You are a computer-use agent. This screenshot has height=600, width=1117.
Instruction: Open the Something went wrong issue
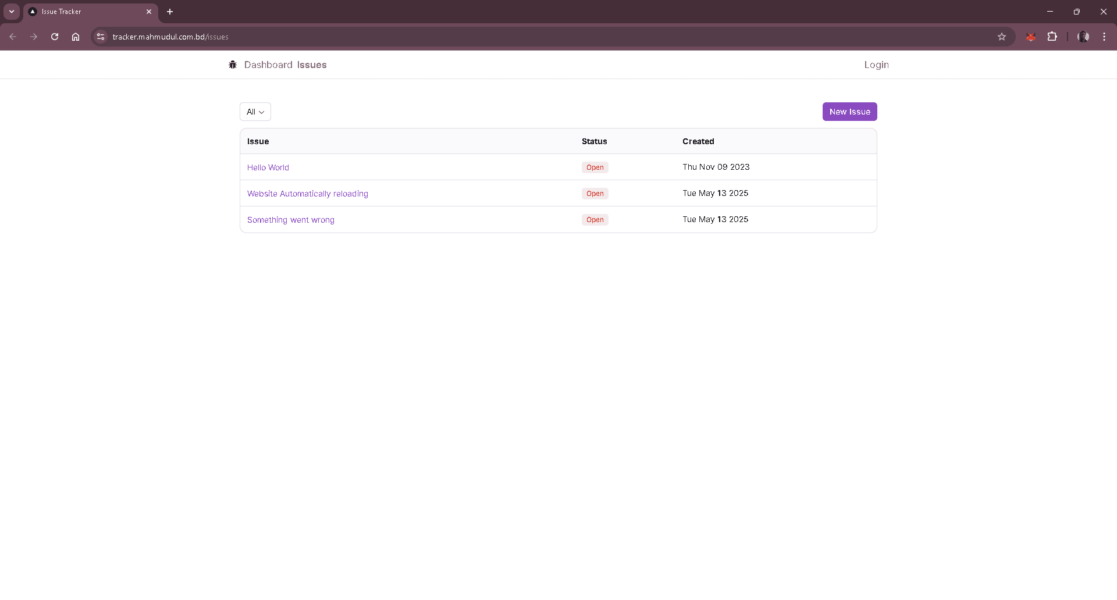[x=290, y=220]
